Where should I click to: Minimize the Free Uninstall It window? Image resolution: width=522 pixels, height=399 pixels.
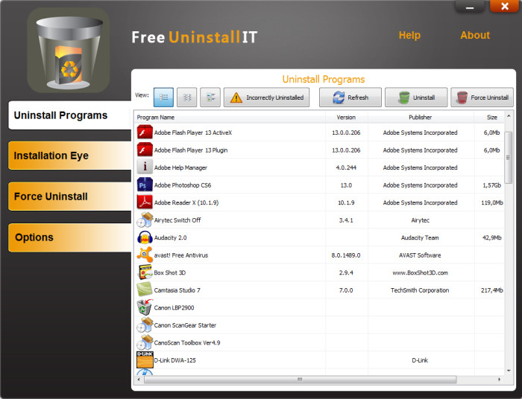[470, 6]
